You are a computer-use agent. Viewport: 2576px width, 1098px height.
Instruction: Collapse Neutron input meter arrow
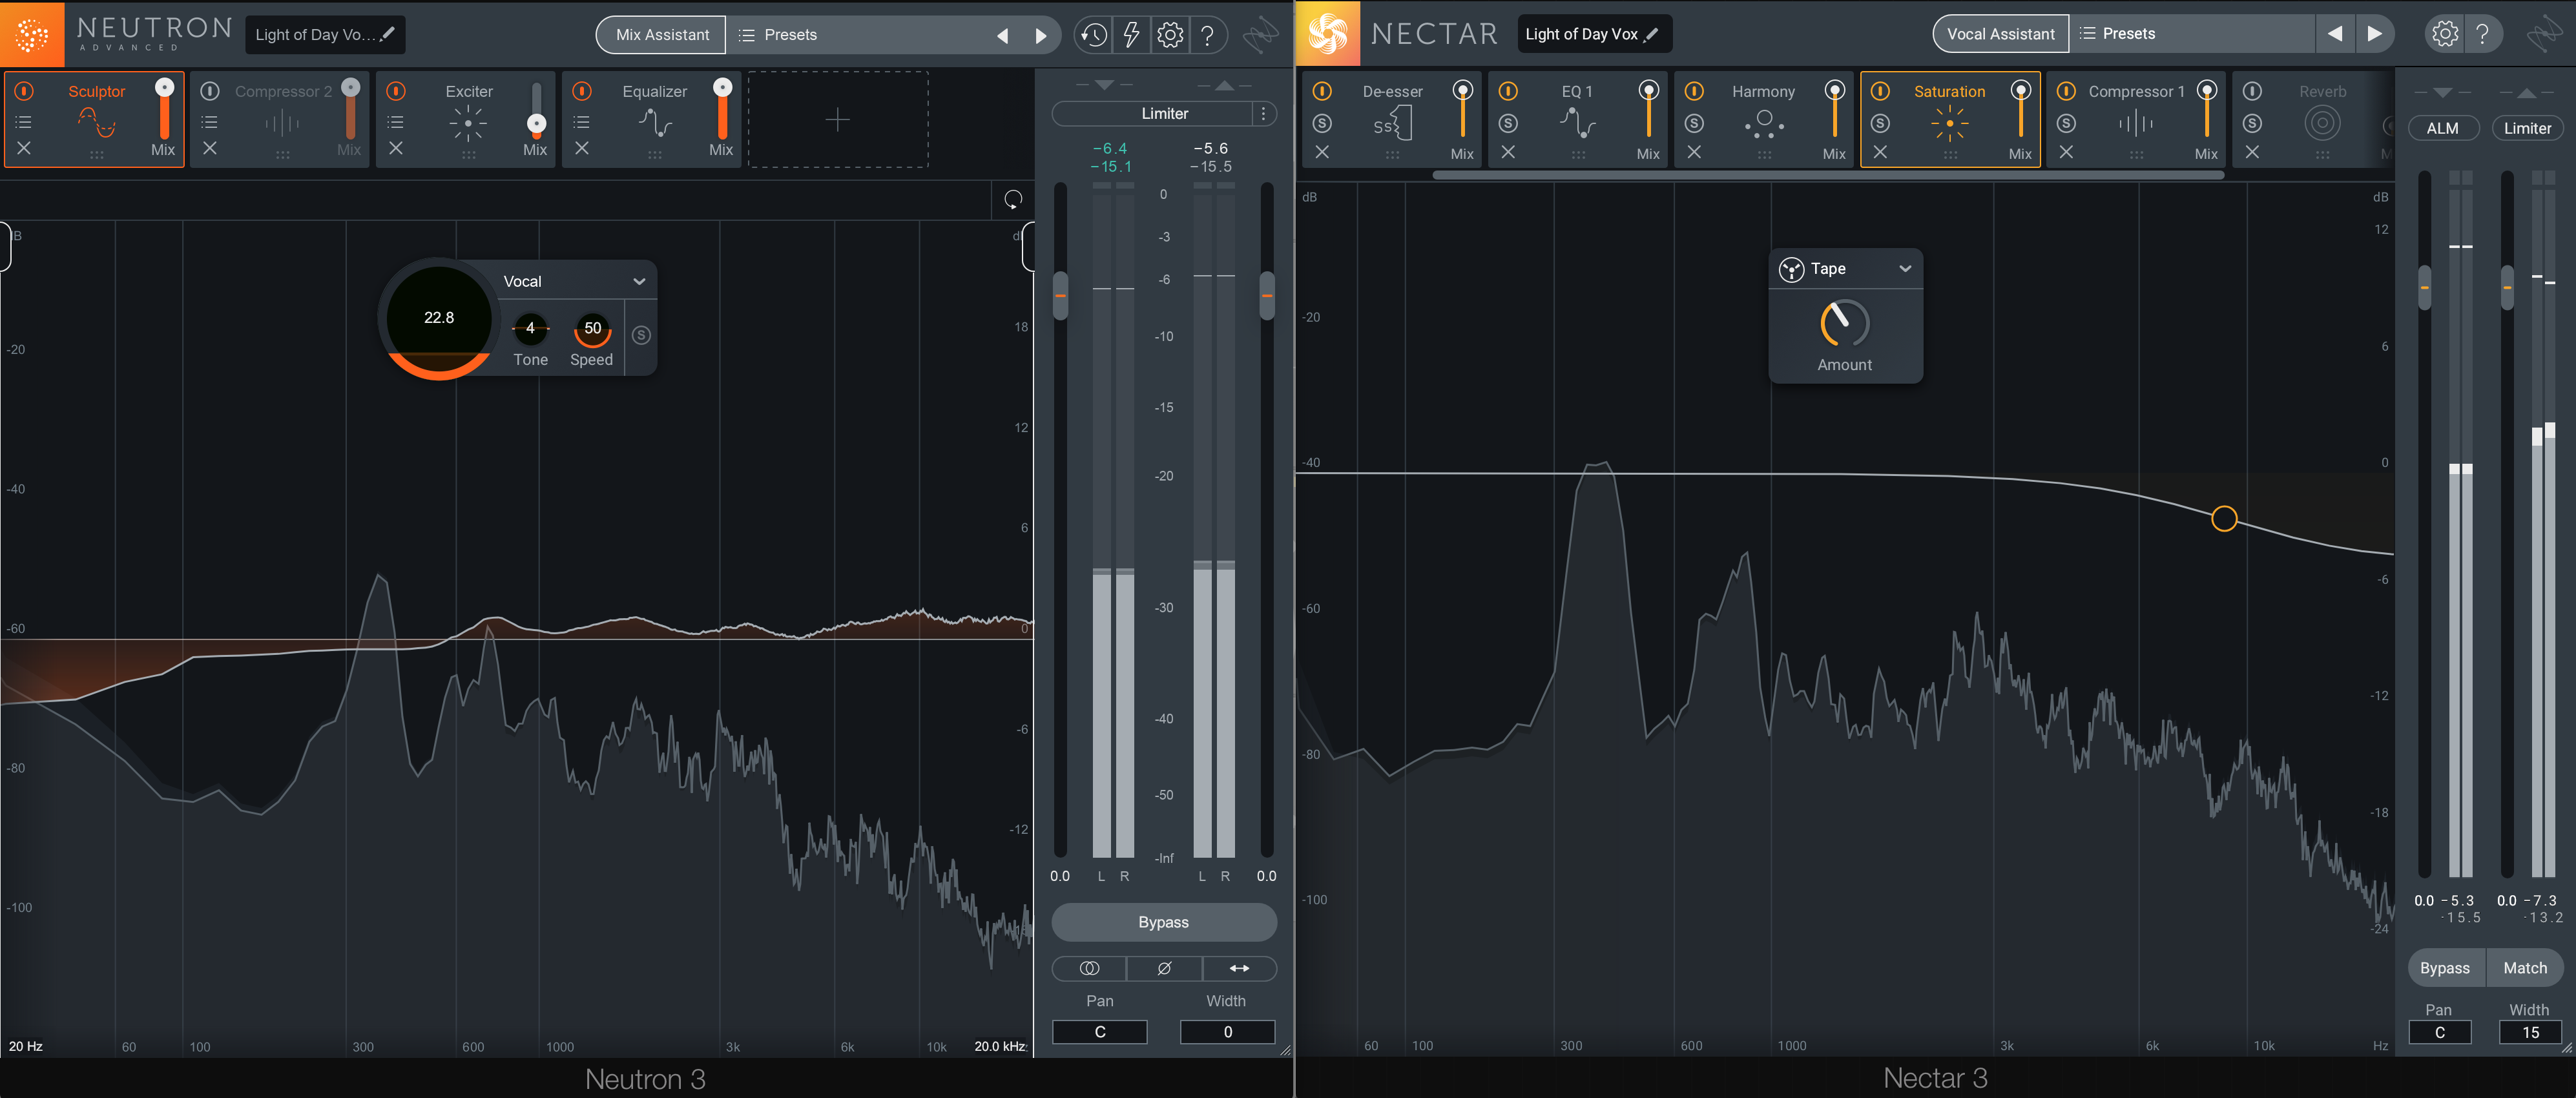[x=1104, y=85]
